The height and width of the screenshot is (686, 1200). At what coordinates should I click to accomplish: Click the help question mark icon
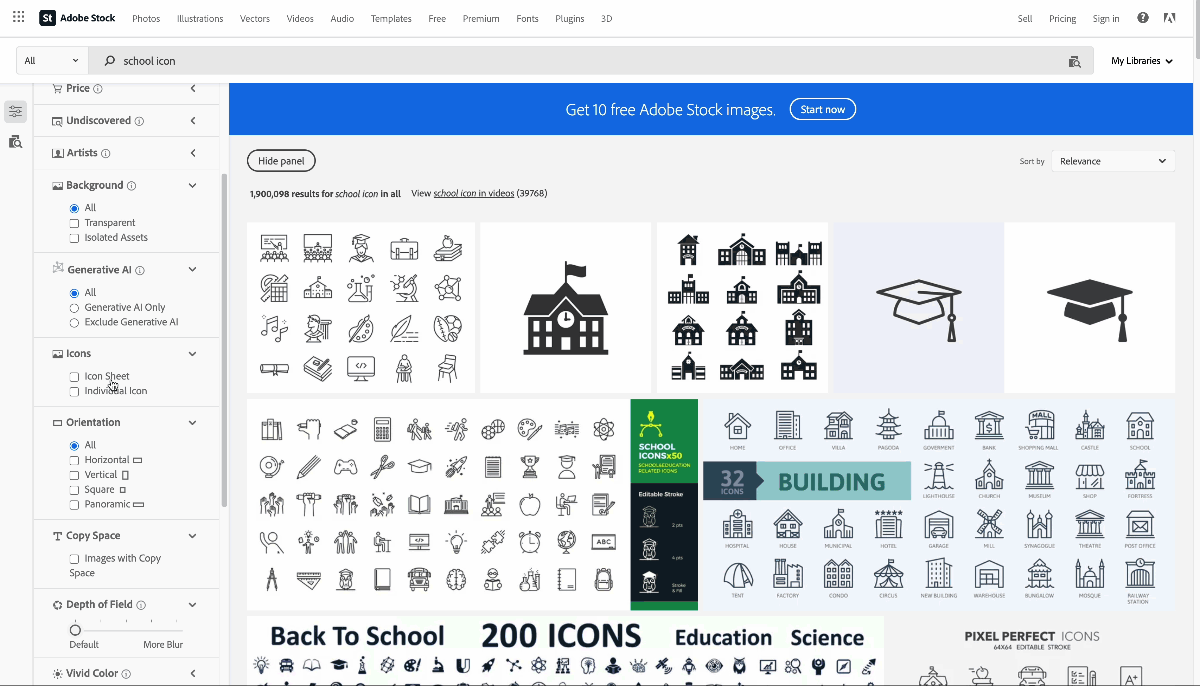[x=1143, y=18]
